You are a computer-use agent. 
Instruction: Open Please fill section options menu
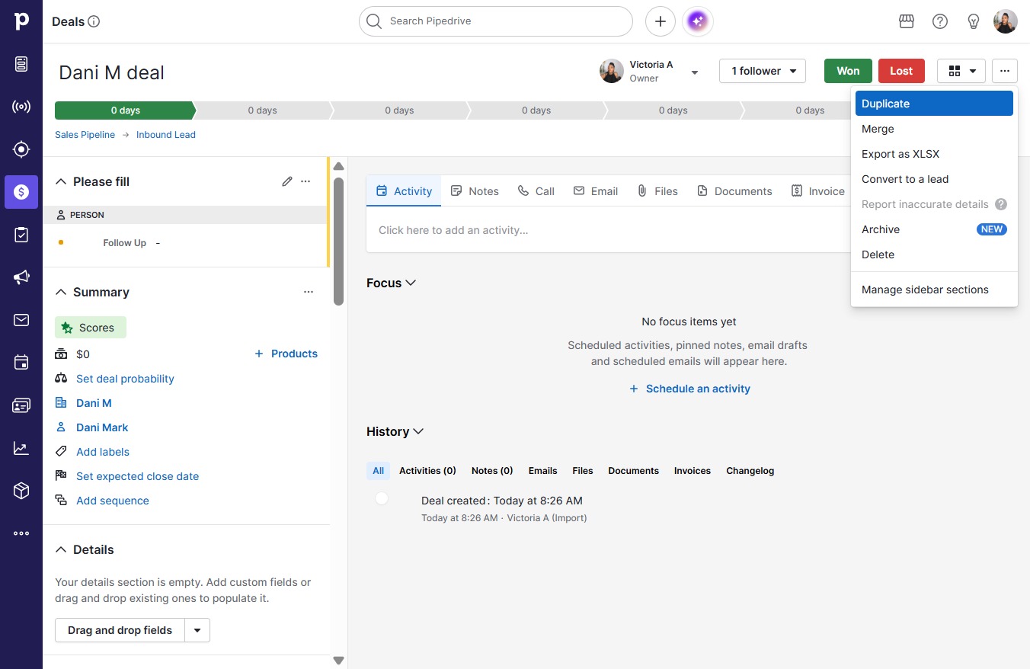point(305,181)
